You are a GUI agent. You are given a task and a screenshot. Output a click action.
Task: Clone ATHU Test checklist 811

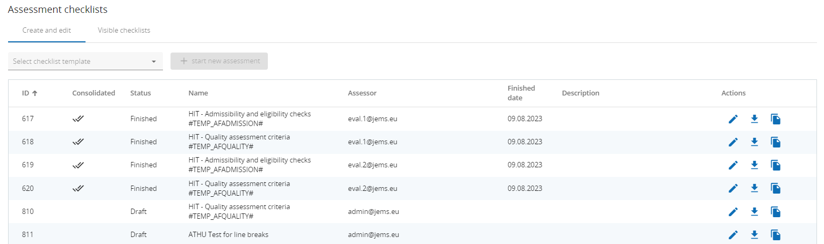click(x=776, y=235)
